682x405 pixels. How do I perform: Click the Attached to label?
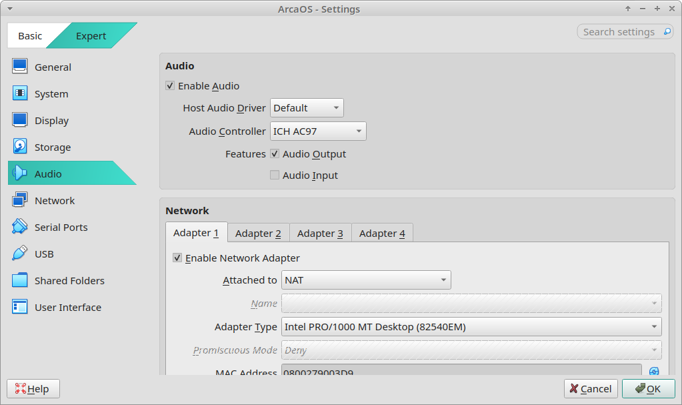(x=249, y=280)
